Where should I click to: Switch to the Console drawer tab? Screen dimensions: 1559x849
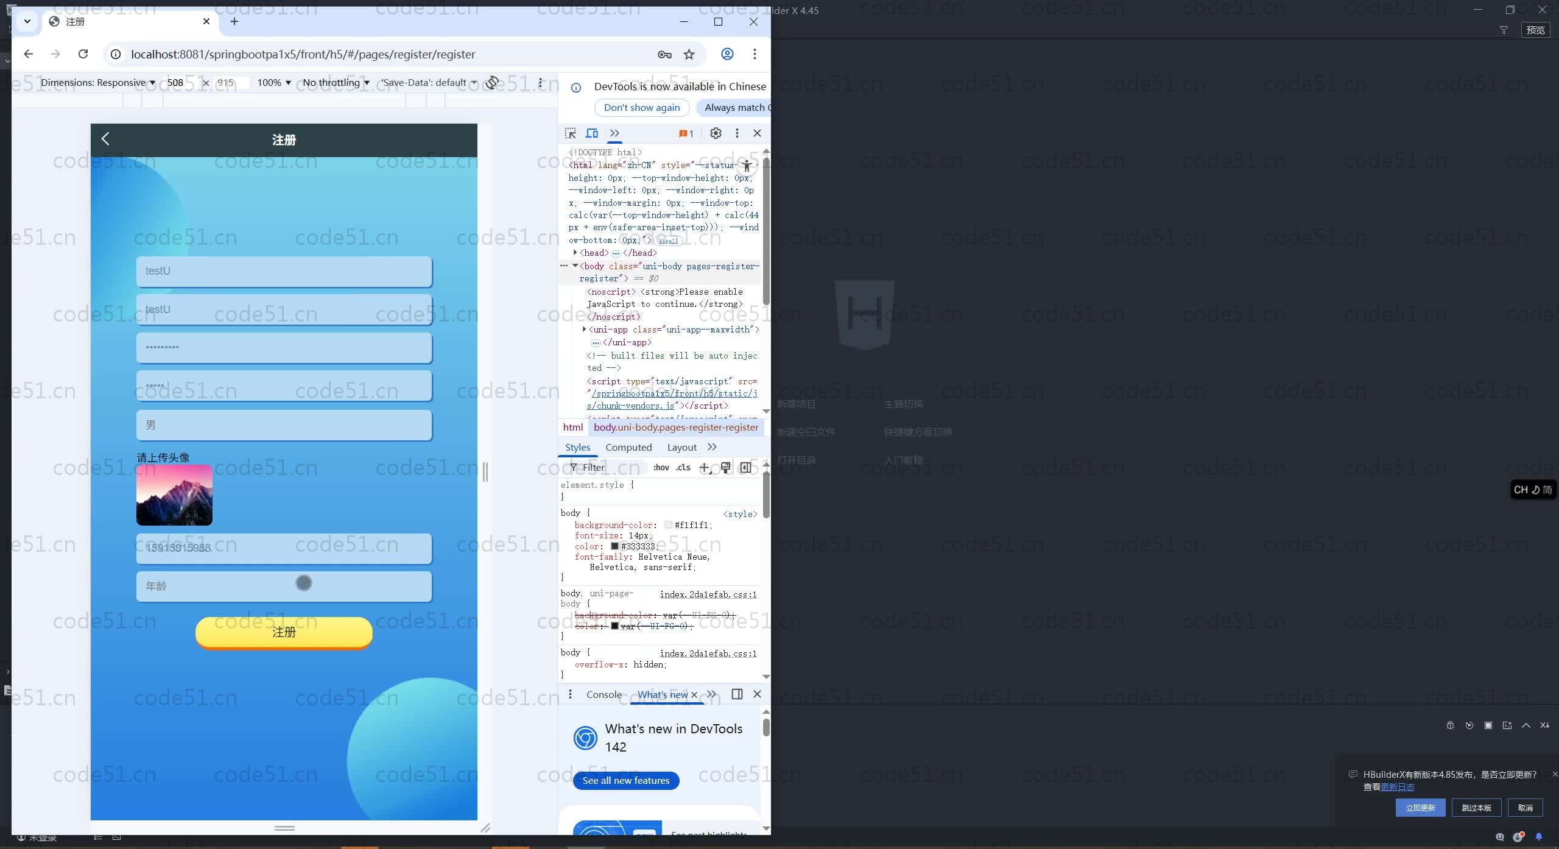(604, 694)
